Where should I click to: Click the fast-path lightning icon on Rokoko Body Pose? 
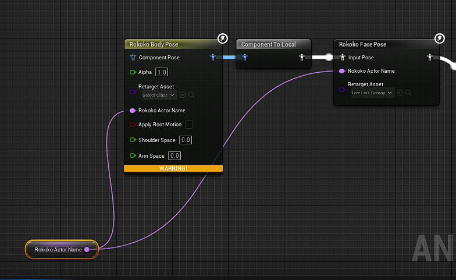click(223, 38)
